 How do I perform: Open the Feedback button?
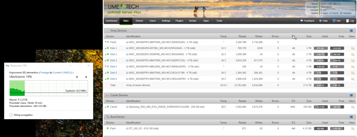(x=307, y=21)
